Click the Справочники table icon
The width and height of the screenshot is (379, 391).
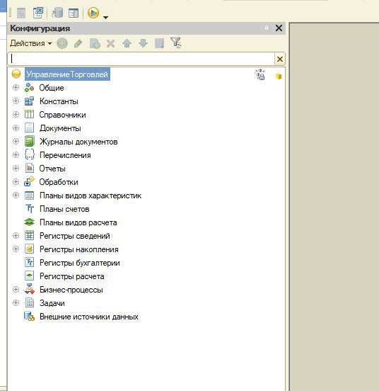[x=29, y=114]
